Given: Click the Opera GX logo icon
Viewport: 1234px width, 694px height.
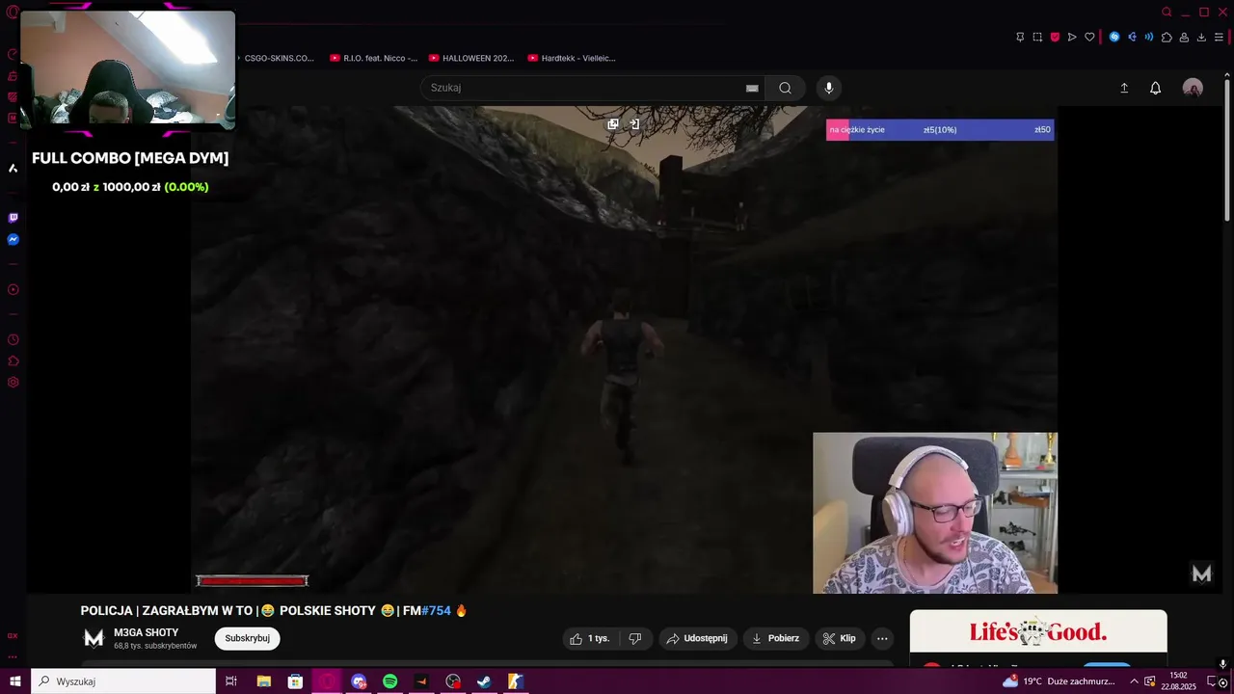Looking at the screenshot, I should click(x=13, y=12).
